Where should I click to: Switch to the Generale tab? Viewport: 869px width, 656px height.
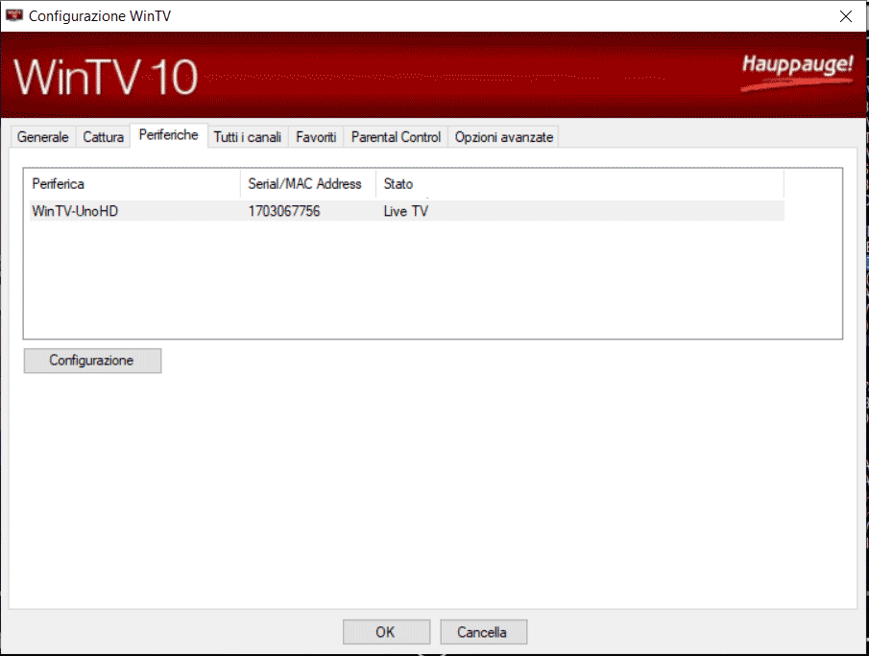coord(42,137)
